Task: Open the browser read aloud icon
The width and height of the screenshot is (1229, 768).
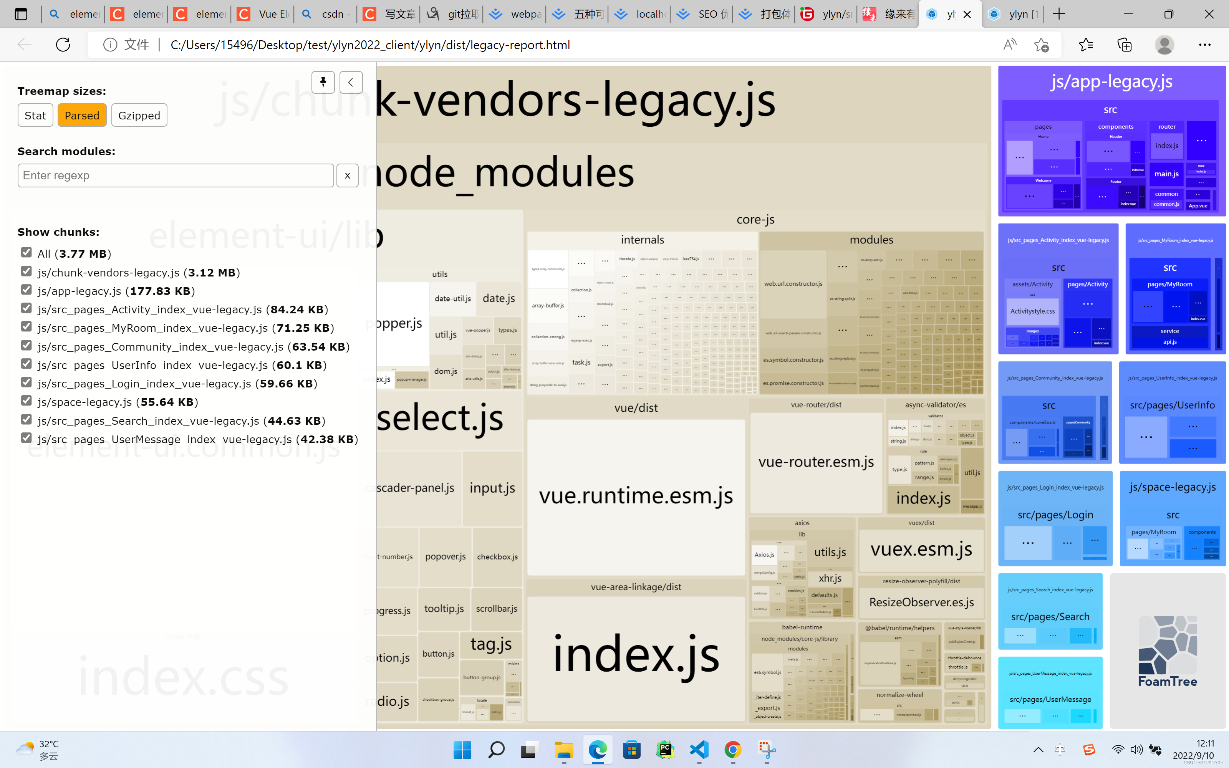Action: coord(1010,45)
